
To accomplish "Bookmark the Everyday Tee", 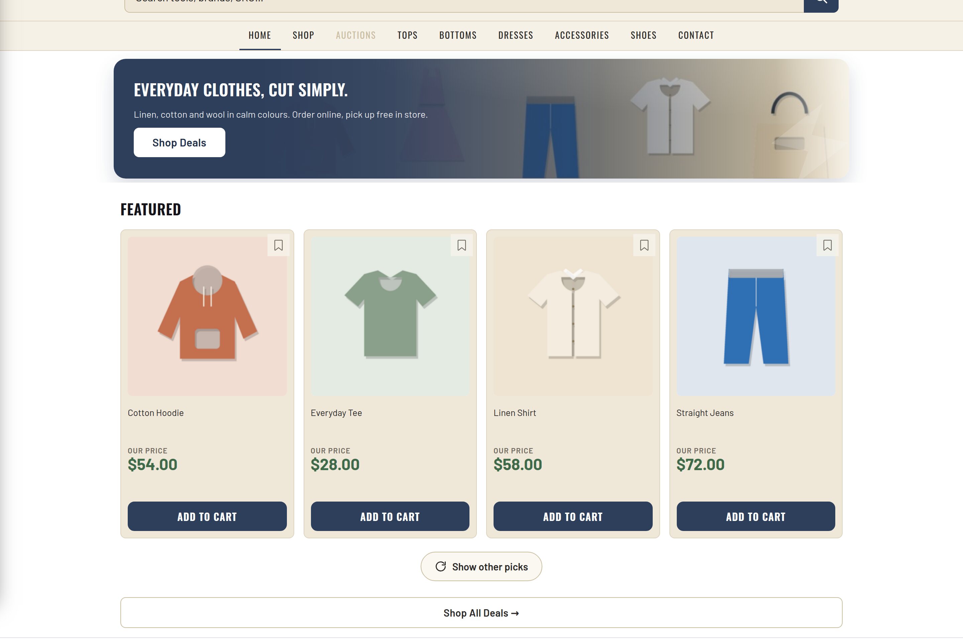I will (461, 245).
